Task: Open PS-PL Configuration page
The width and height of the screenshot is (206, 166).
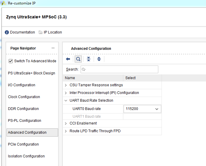Action: [25, 121]
